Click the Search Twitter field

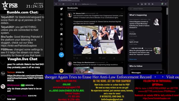[x=145, y=9]
